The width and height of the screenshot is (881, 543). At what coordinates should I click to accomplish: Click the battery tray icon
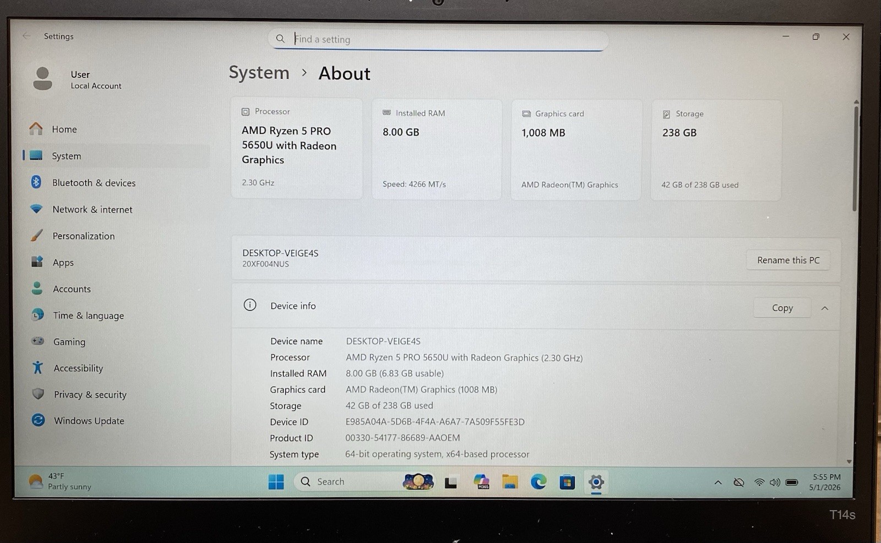(x=792, y=482)
